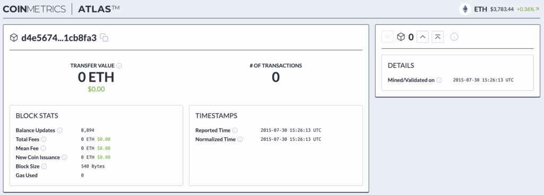Screen dimensions: 544x195
Task: Click the Mined/Validated on info icon
Action: click(x=439, y=80)
